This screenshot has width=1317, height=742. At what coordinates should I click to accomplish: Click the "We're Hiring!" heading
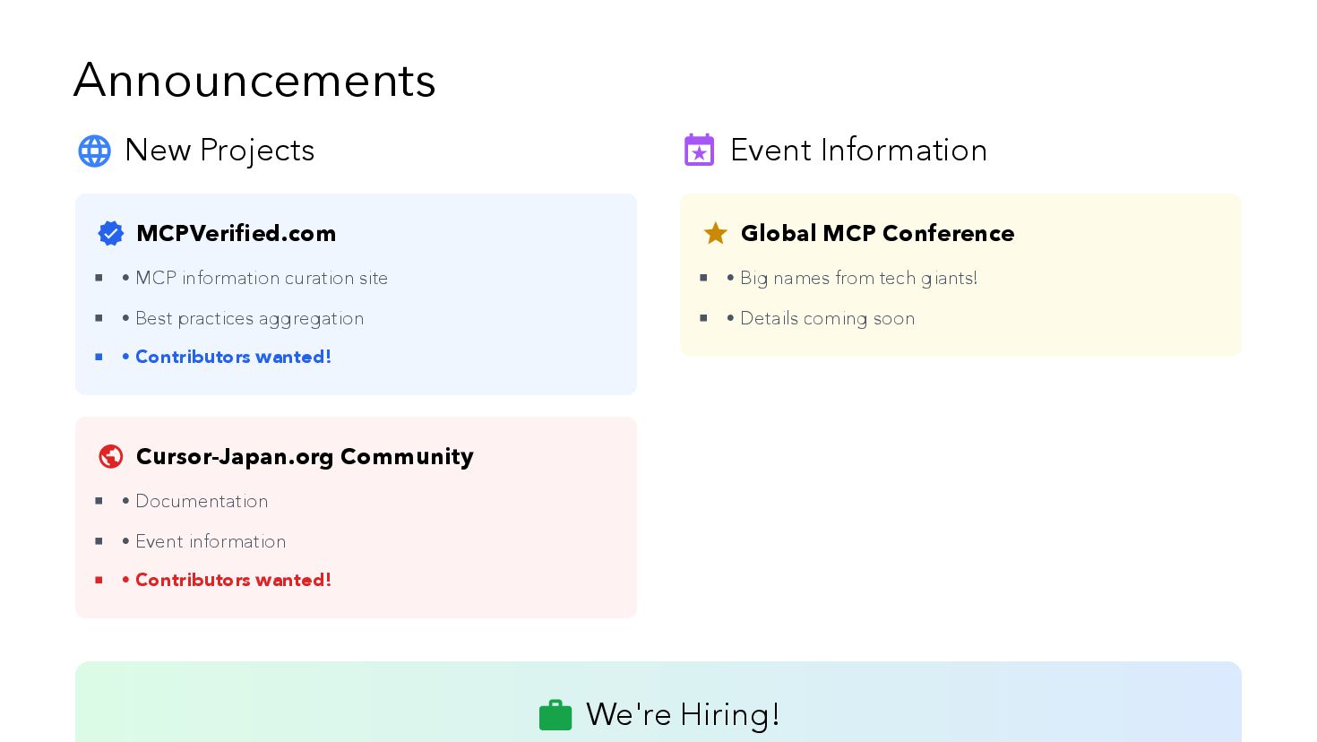point(683,714)
